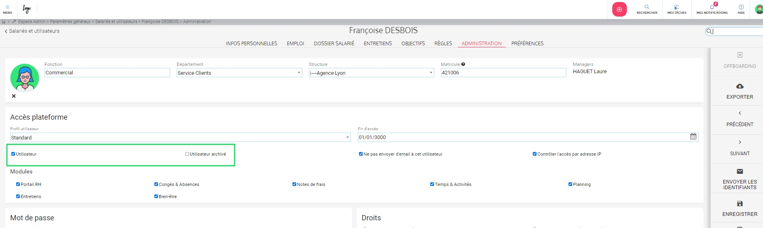The width and height of the screenshot is (763, 228).
Task: Click the red plus quick-add icon
Action: [619, 9]
